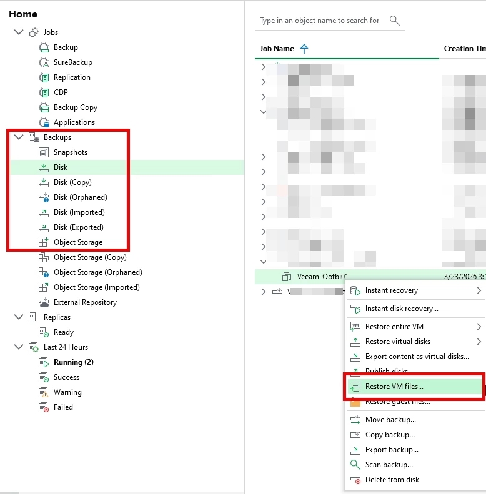Sort by the Job Name column header
Image resolution: width=486 pixels, height=494 pixels.
pyautogui.click(x=277, y=49)
